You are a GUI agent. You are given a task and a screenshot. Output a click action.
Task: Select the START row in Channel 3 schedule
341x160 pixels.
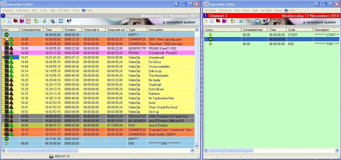tap(272, 35)
